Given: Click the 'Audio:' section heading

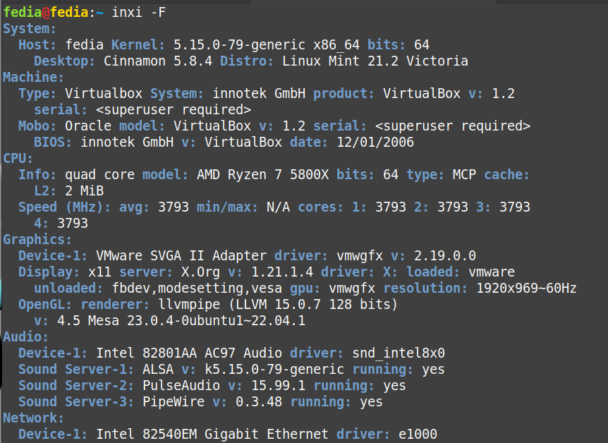Looking at the screenshot, I should click(x=25, y=337).
